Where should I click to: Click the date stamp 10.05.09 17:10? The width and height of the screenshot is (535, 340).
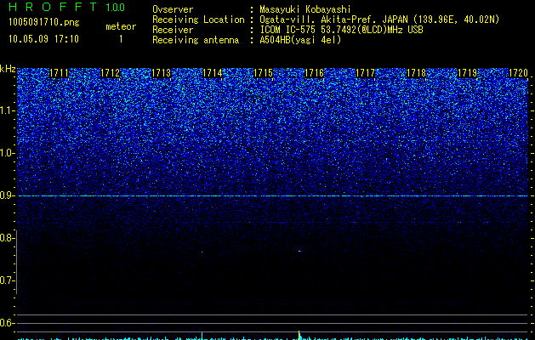pos(43,39)
